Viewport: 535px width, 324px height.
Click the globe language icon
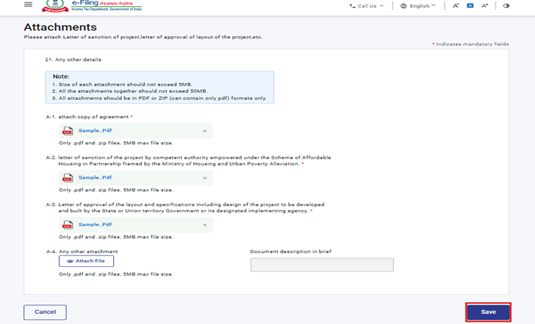click(x=403, y=5)
